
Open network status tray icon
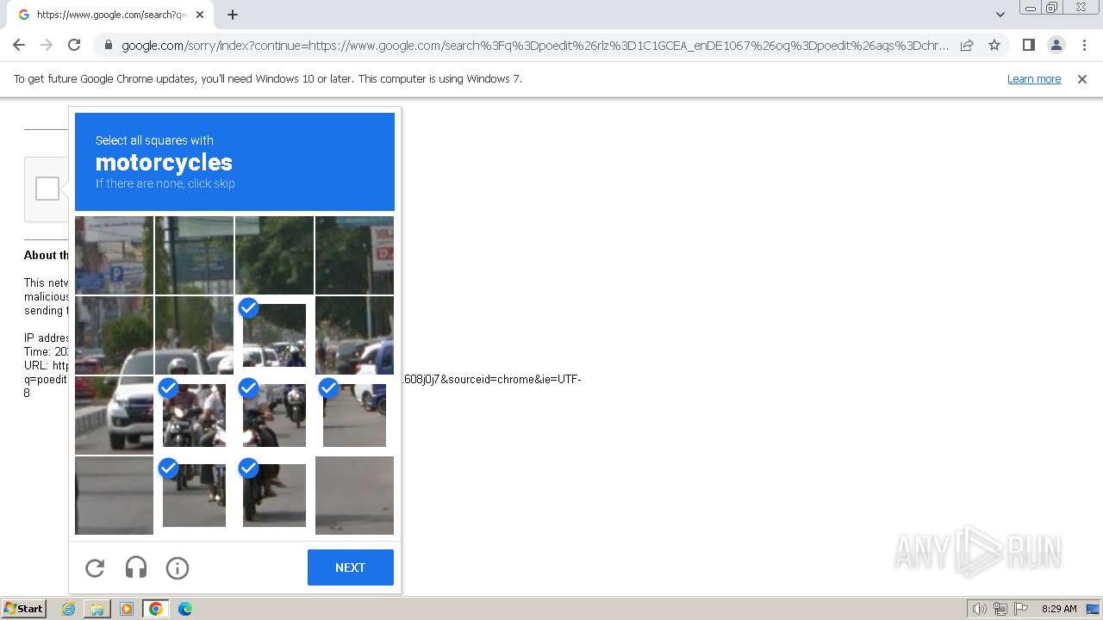[1000, 609]
